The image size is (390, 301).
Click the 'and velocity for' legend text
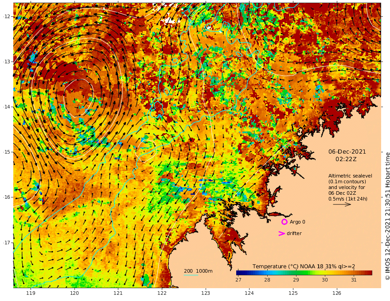[347, 187]
